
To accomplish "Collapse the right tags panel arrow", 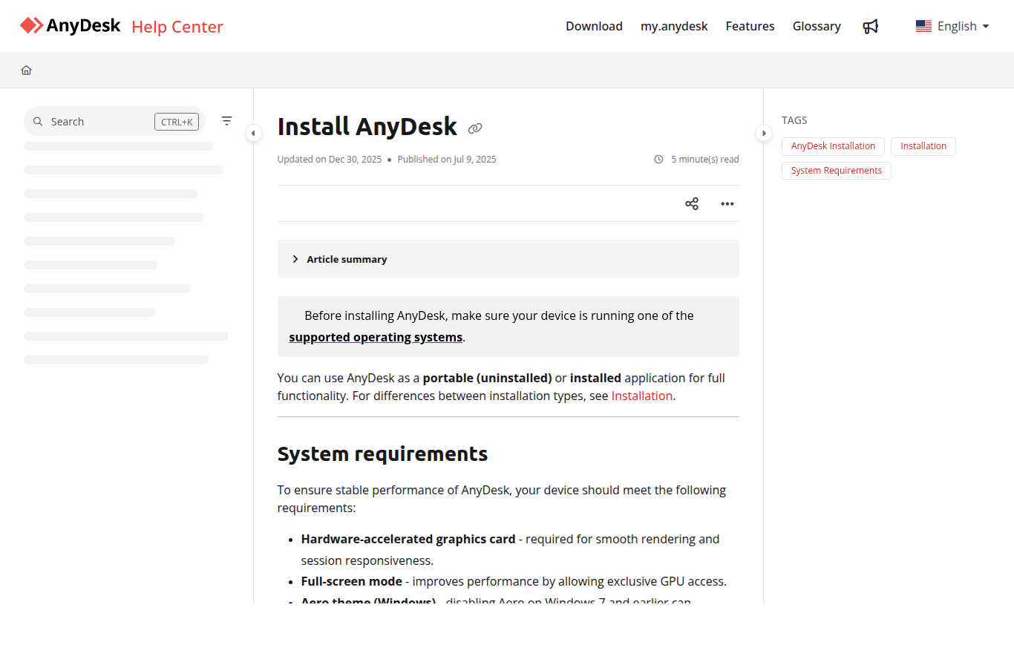I will pos(763,133).
